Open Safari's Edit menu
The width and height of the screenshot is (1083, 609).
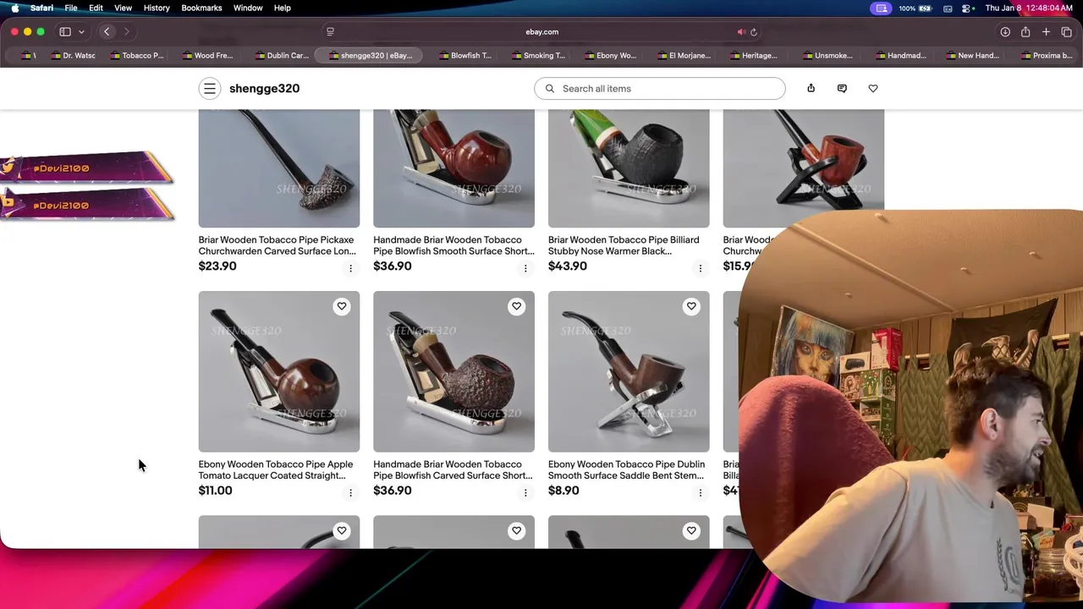click(x=96, y=8)
